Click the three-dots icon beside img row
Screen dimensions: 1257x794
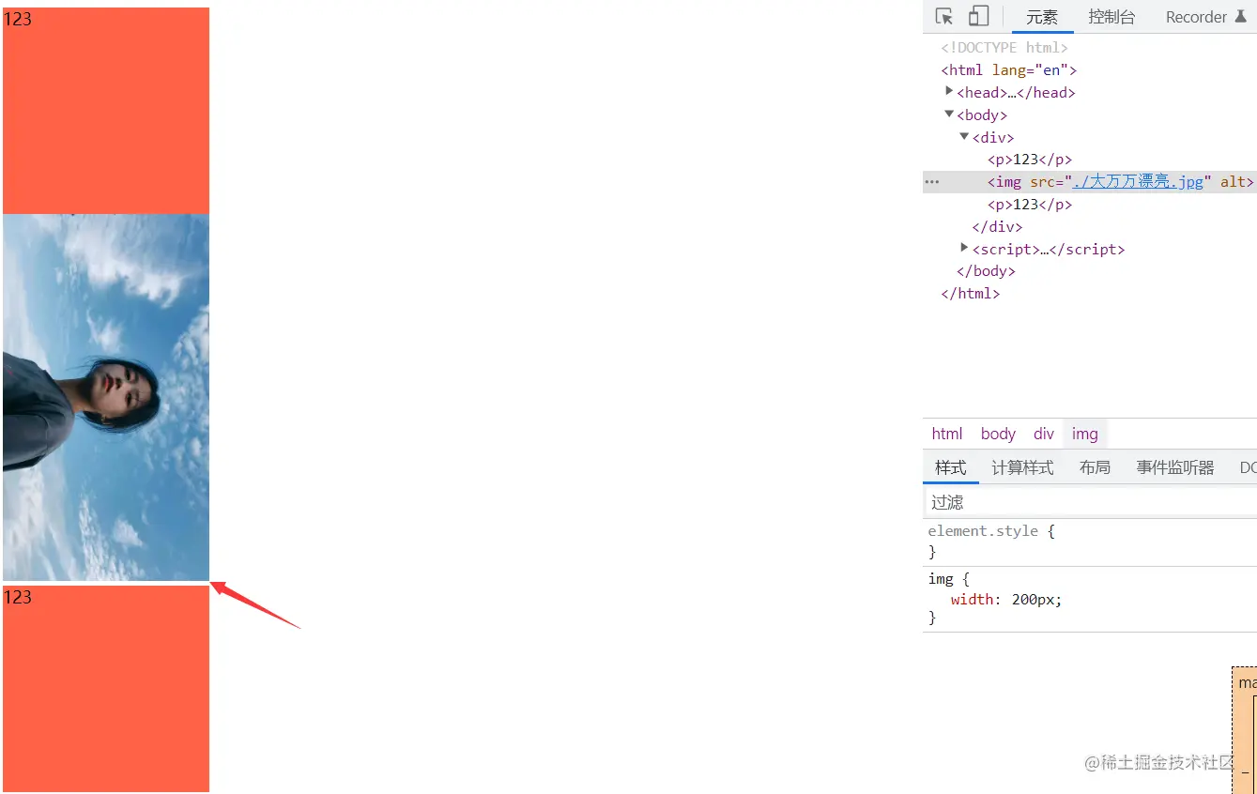tap(932, 182)
